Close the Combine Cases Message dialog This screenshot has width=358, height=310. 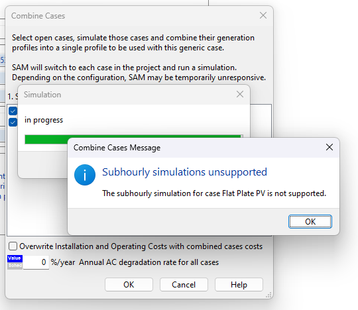coord(329,147)
